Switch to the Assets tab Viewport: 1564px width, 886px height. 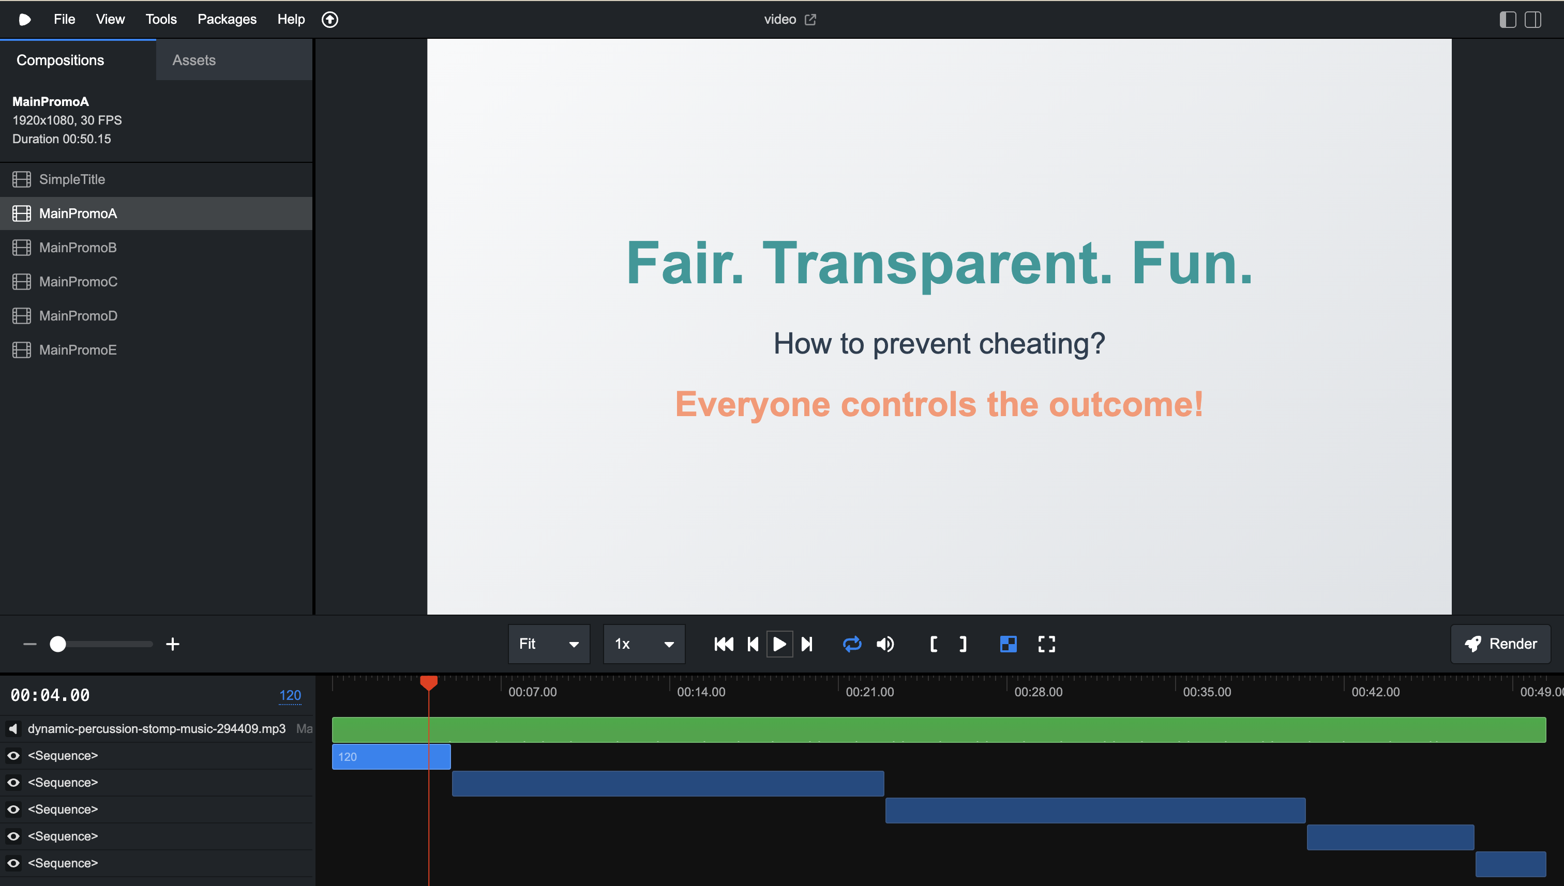tap(193, 59)
